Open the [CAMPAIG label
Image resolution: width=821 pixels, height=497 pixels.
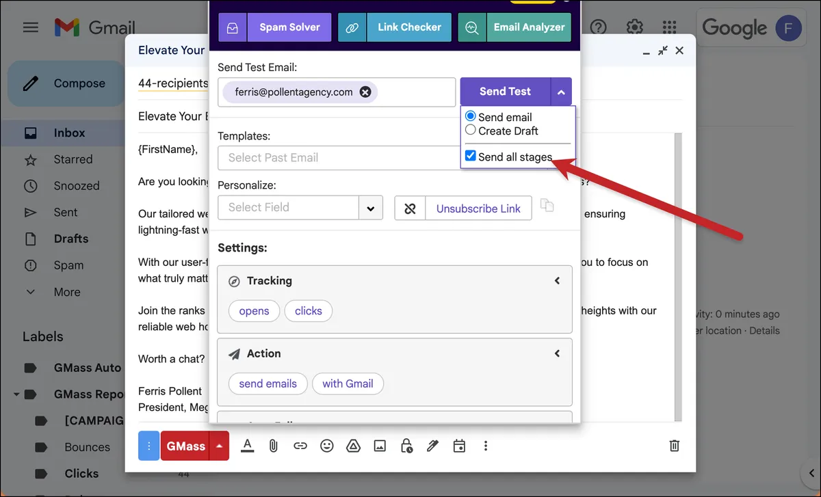pos(94,420)
